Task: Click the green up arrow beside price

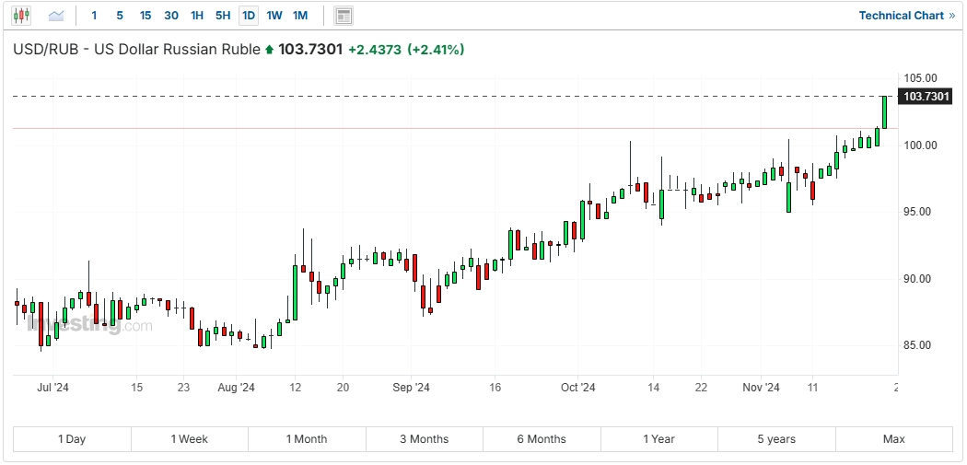Action: point(269,50)
